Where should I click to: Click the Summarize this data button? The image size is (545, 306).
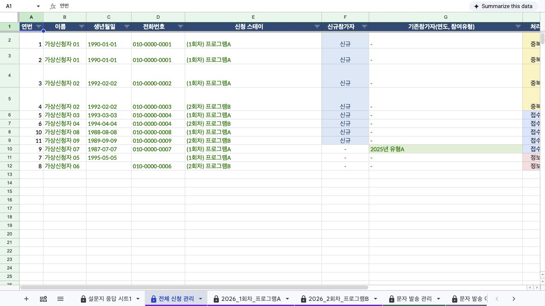pyautogui.click(x=503, y=6)
